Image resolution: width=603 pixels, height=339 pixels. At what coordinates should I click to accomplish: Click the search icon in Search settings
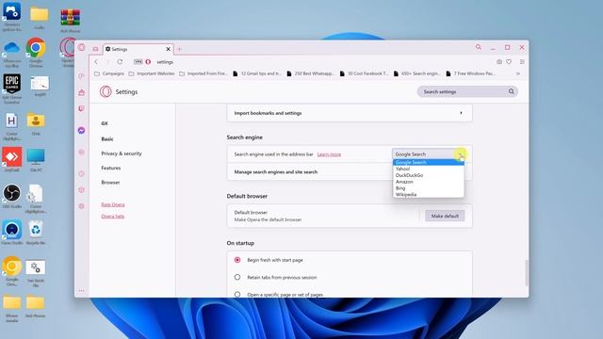tap(511, 91)
